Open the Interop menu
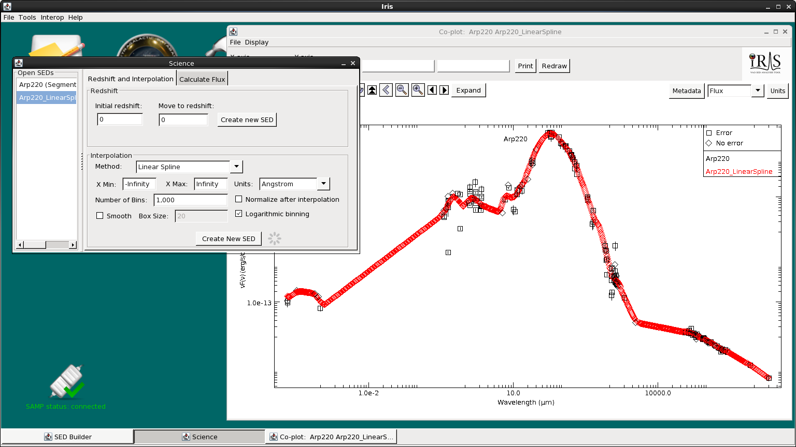This screenshot has width=796, height=447. 52,17
